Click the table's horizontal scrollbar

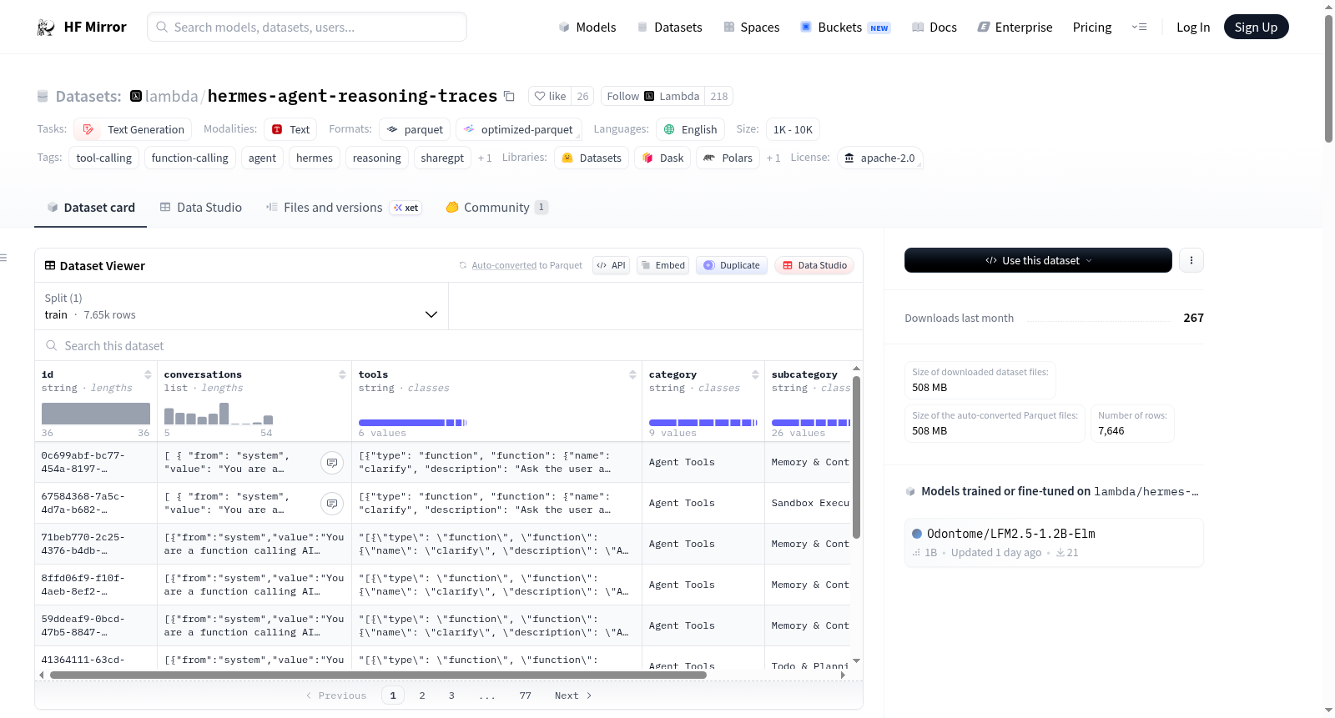[x=378, y=675]
